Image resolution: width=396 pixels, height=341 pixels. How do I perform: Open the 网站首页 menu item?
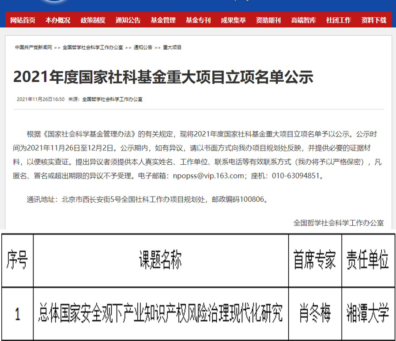(x=23, y=20)
